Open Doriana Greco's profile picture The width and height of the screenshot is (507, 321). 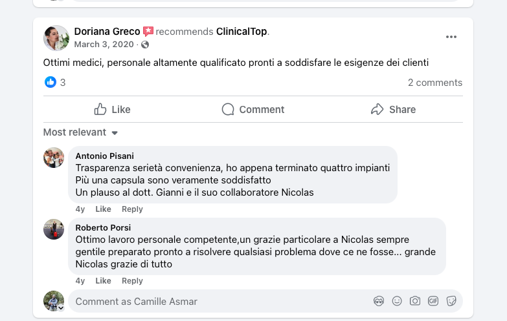56,38
